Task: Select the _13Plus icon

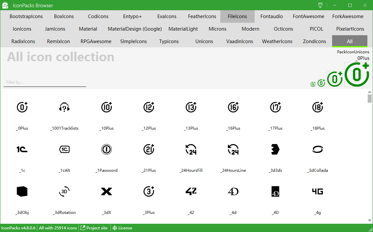Action: pyautogui.click(x=191, y=107)
